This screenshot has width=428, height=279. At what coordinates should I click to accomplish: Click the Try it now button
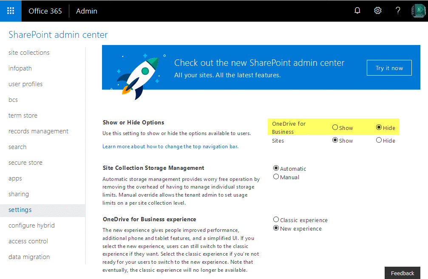pos(389,68)
